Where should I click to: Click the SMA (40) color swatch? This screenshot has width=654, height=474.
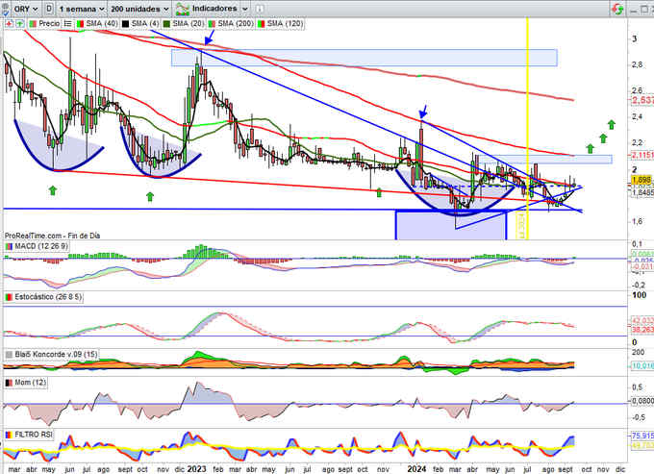pos(80,24)
